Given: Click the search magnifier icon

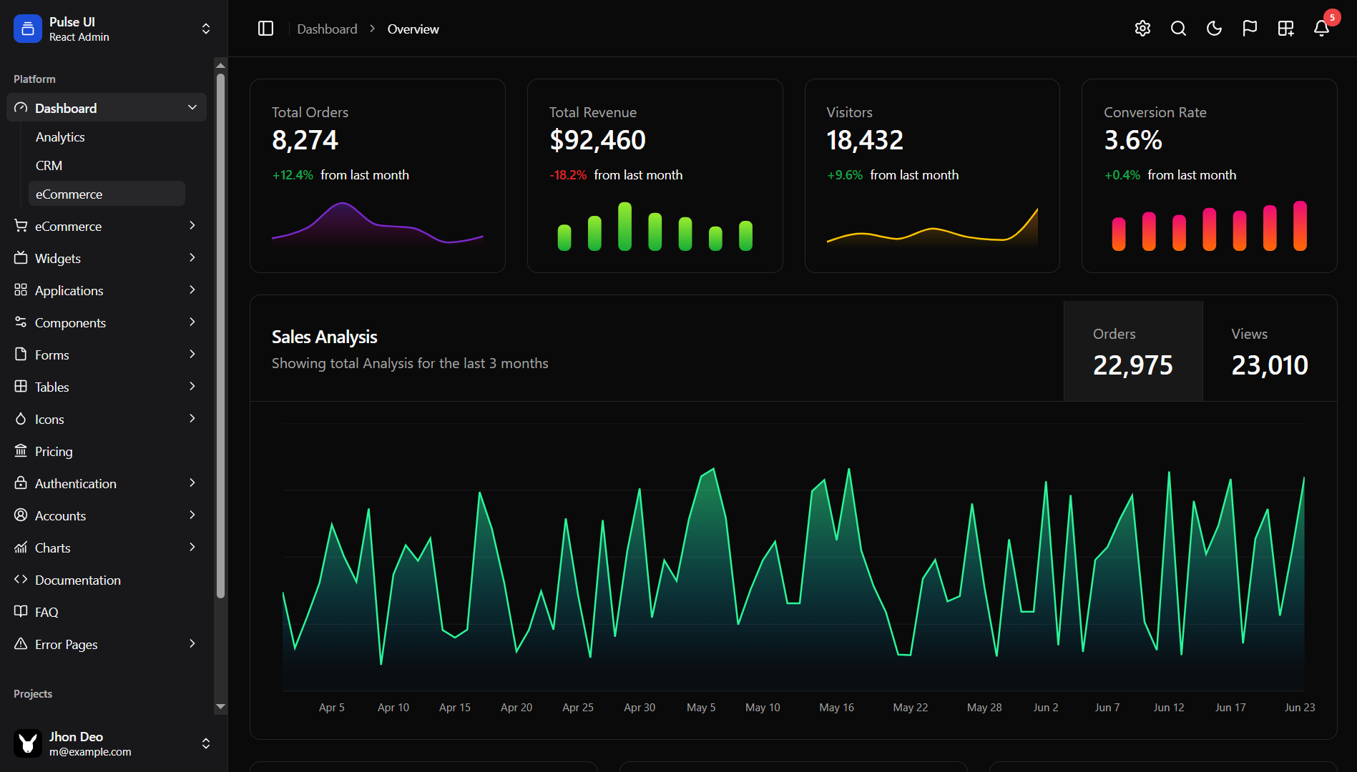Looking at the screenshot, I should 1178,29.
